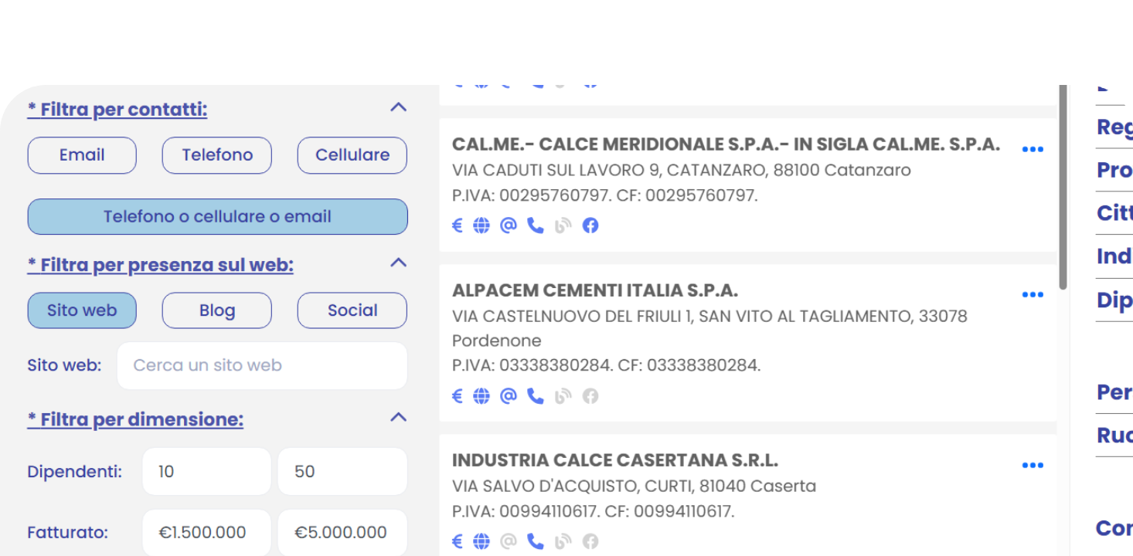Screen dimensions: 1133x556
Task: Toggle the Blog presence filter
Action: (x=217, y=310)
